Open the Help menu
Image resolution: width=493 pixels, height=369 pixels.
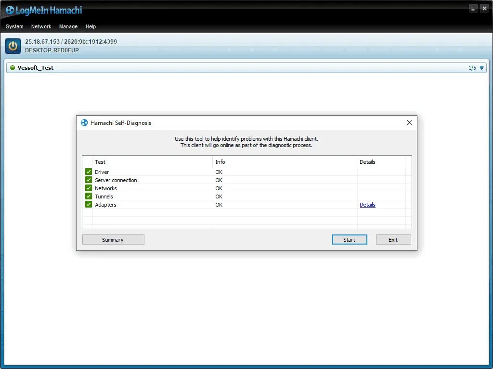[91, 27]
